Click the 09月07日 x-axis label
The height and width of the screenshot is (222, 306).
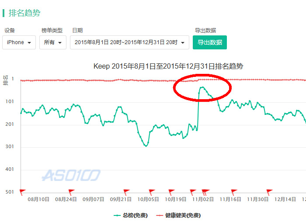click(93, 199)
